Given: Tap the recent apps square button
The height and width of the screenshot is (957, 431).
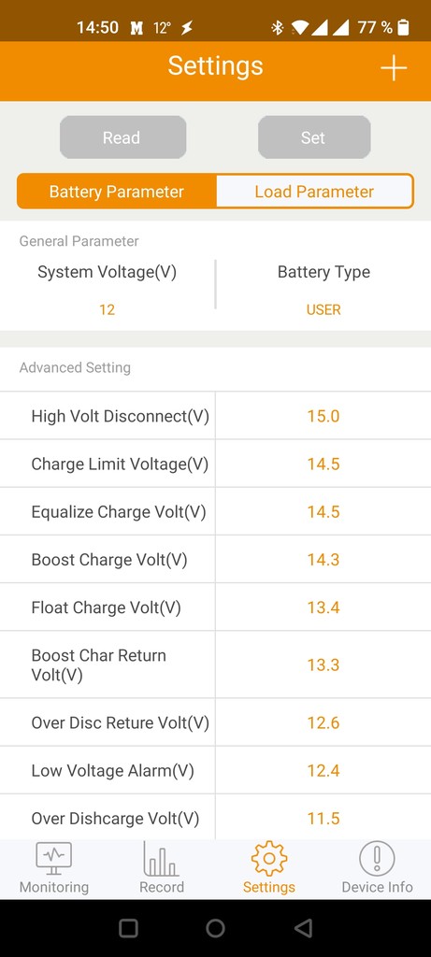Looking at the screenshot, I should point(128,928).
